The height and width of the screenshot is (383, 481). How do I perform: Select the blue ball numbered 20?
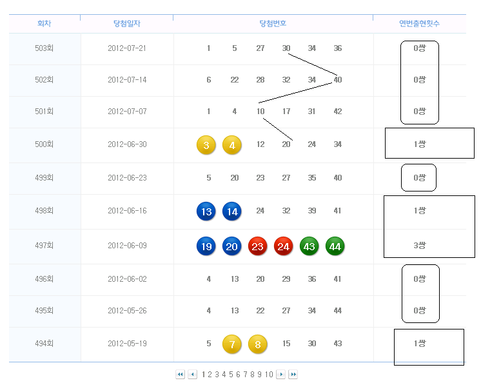click(x=232, y=246)
